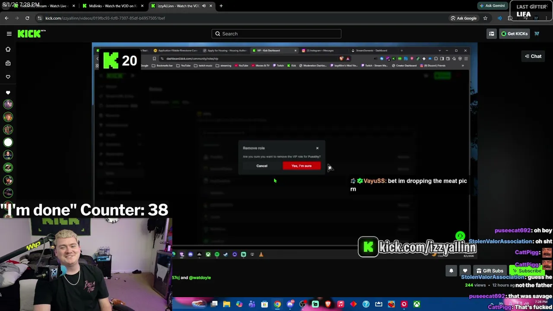Open the white circle channel avatar
This screenshot has width=553, height=311.
[8, 142]
